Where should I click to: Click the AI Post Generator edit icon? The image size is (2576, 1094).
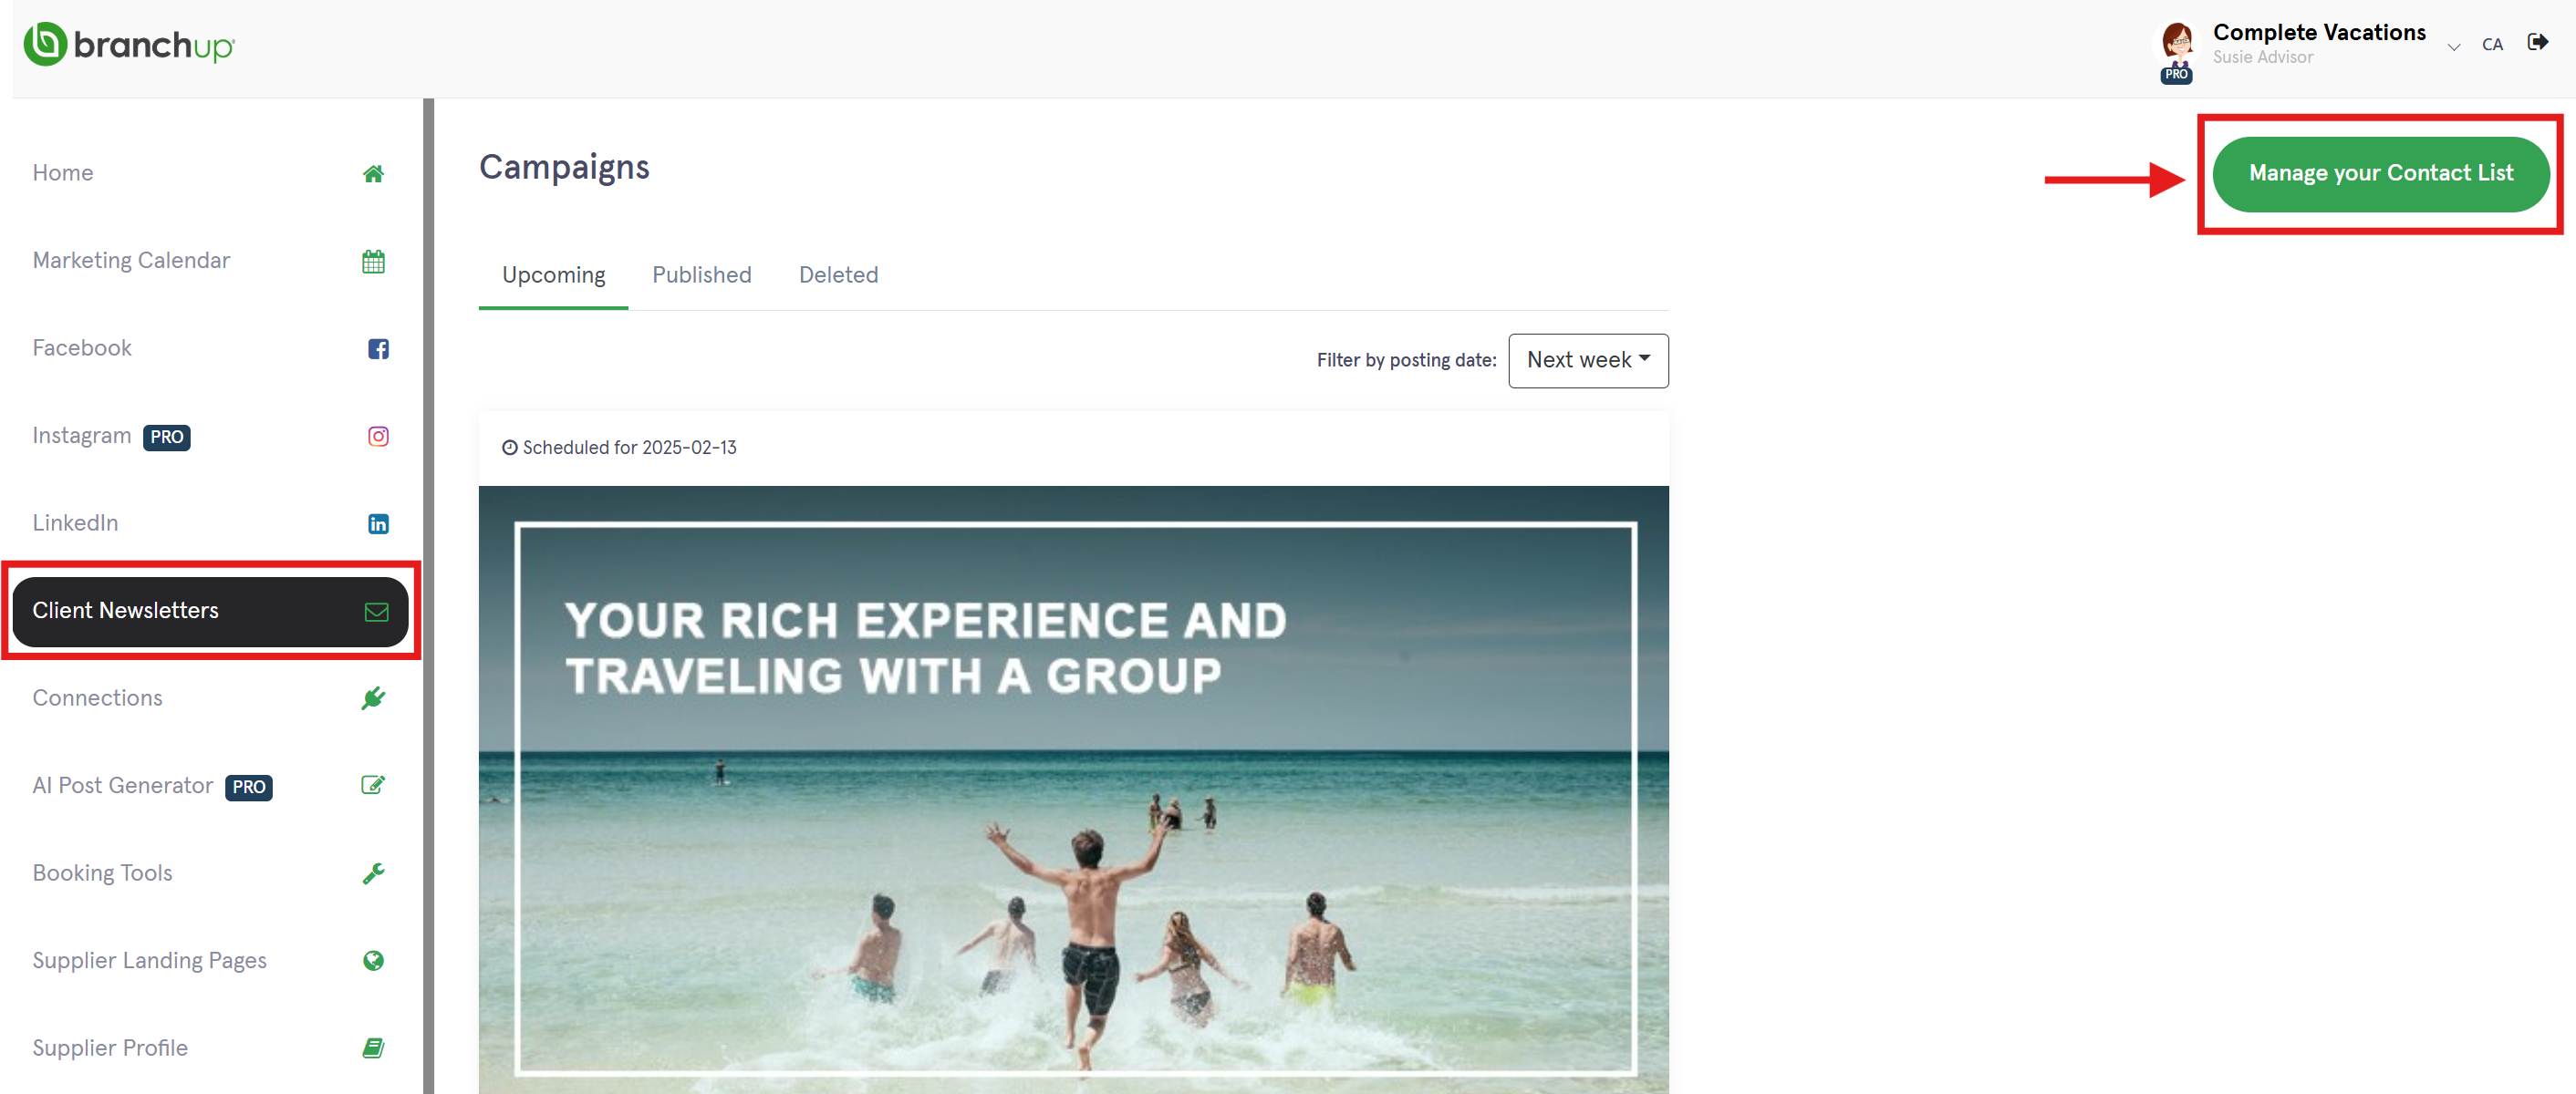coord(373,785)
